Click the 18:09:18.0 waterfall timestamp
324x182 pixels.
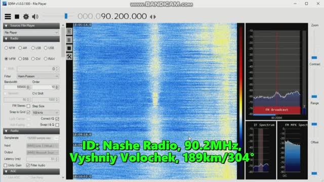point(82,134)
